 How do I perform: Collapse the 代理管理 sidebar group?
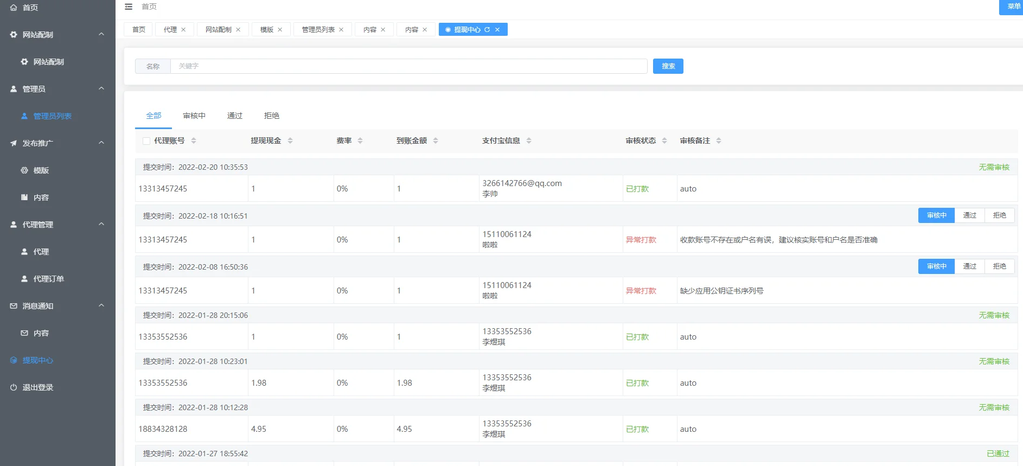click(x=101, y=224)
